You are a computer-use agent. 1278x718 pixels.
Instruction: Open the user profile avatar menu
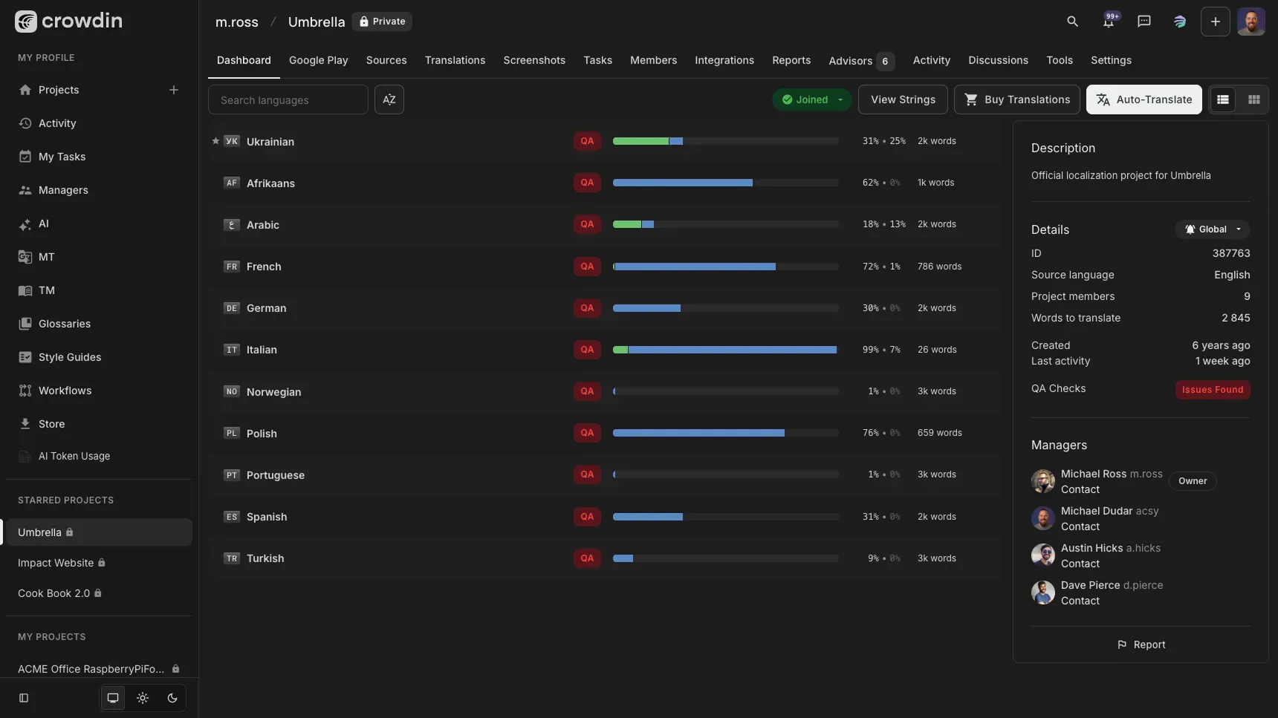coord(1251,22)
